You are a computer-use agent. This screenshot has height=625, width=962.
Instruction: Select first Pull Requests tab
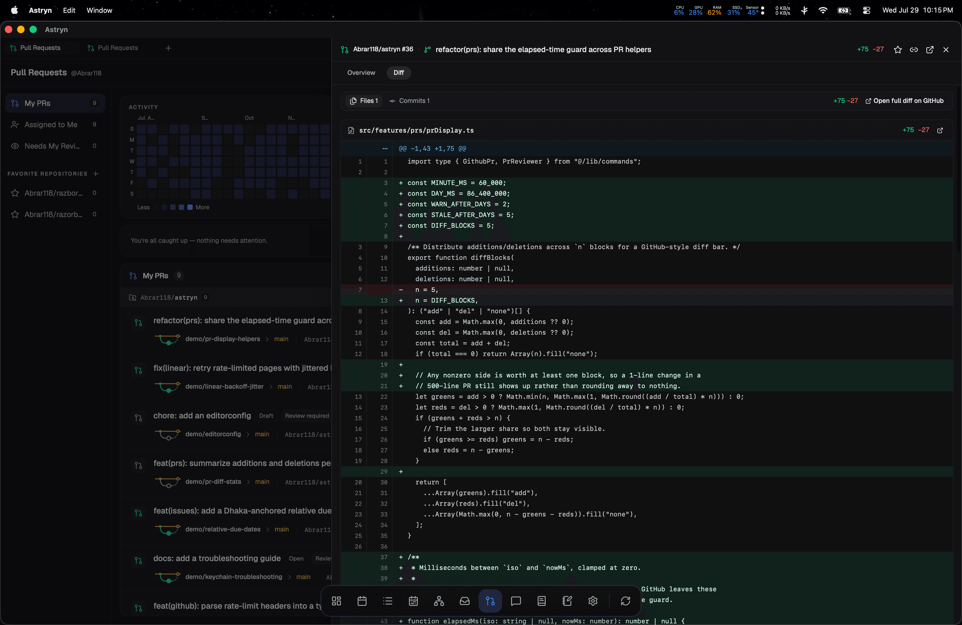click(x=40, y=48)
